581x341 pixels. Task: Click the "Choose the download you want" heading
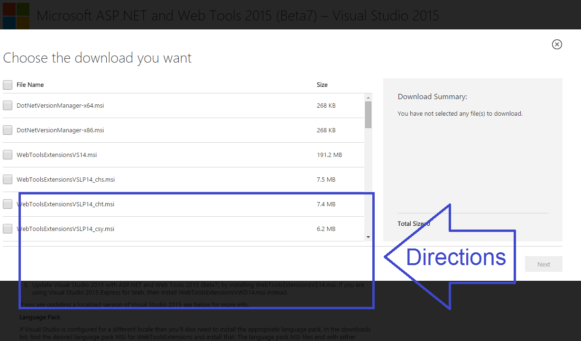(97, 58)
